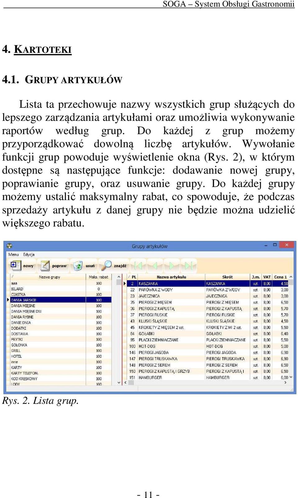Screen dimensions: 298x498
Task: Sort by 'Maks. rabat' column header
Action: (x=98, y=277)
